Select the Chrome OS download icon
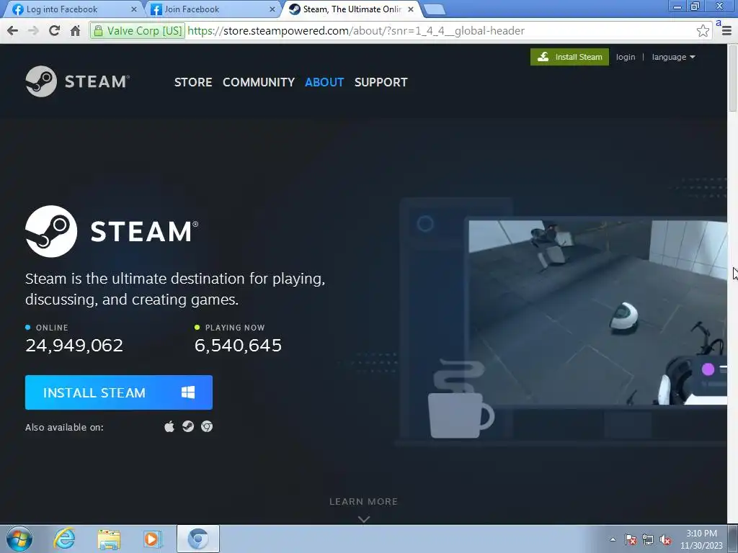This screenshot has height=553, width=738. point(207,426)
